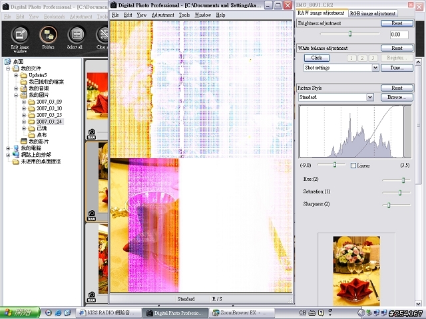426x319 pixels.
Task: Click the camera icon in the front window title bar
Action: (x=114, y=5)
